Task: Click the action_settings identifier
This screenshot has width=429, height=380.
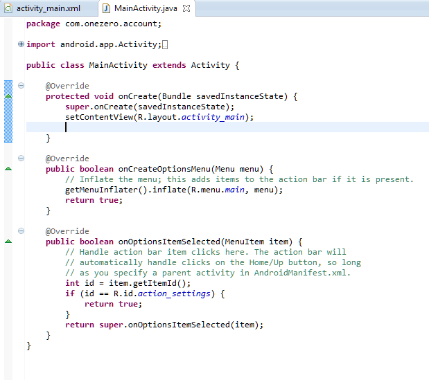Action: click(x=174, y=293)
